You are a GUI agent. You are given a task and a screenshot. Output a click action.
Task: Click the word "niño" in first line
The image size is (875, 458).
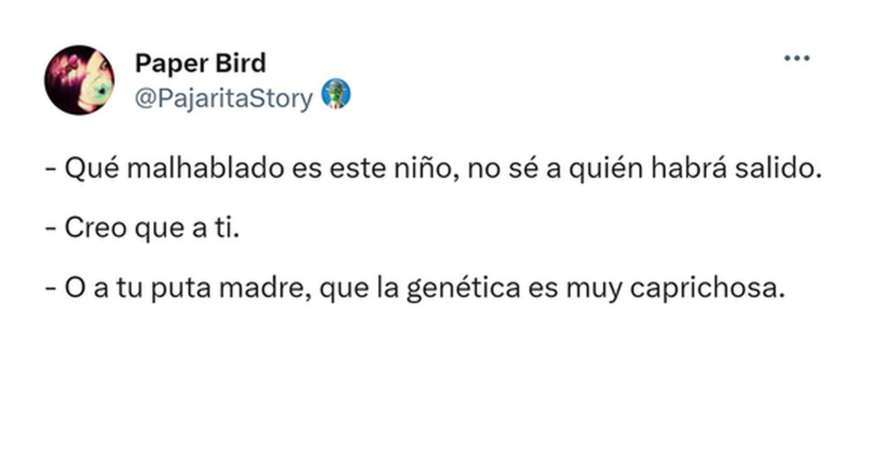[423, 169]
